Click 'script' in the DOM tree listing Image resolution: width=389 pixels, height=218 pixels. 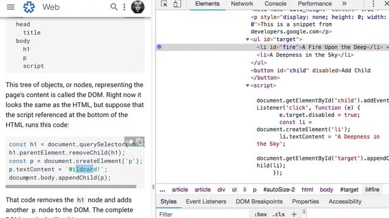pyautogui.click(x=33, y=66)
